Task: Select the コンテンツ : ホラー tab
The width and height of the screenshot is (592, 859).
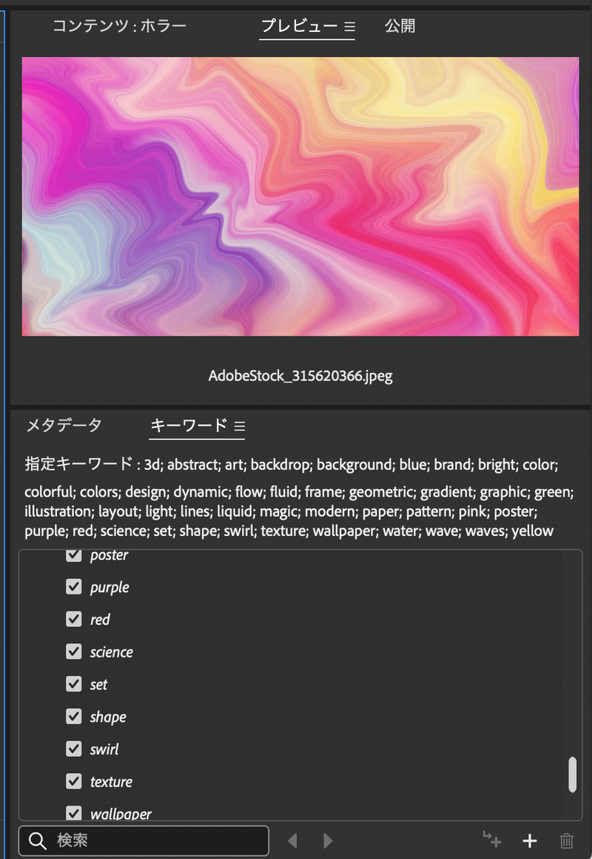Action: [119, 26]
